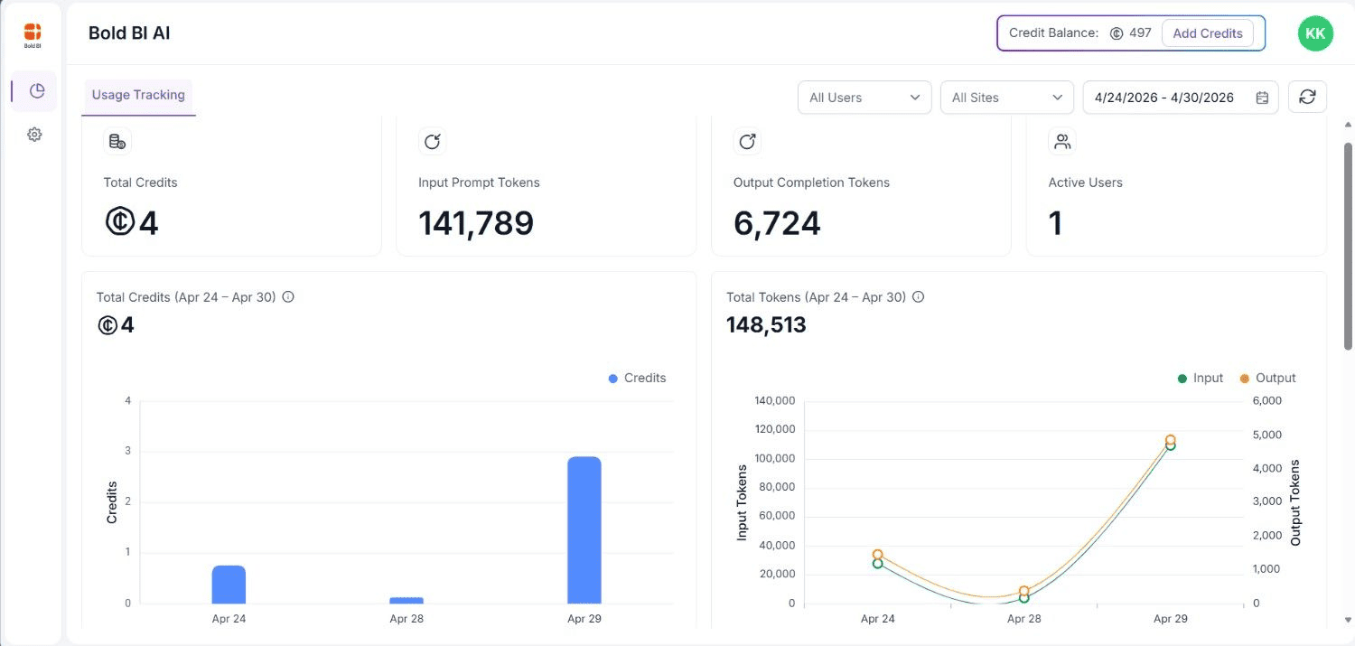Click the refresh data icon button
The width and height of the screenshot is (1355, 646).
pos(1307,97)
